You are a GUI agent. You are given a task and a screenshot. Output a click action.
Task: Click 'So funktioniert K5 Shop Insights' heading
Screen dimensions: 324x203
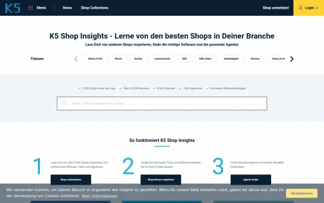click(x=162, y=140)
